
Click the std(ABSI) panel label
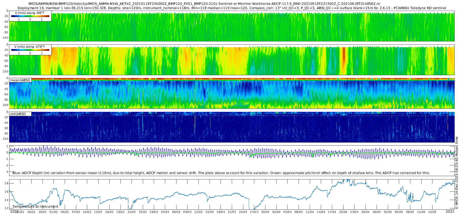[x=18, y=114]
